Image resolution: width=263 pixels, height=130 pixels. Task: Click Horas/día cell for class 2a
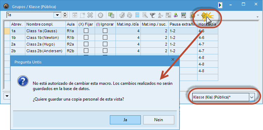click(x=208, y=44)
